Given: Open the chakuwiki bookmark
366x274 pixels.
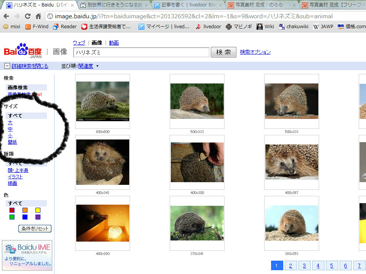Looking at the screenshot, I should [x=294, y=27].
